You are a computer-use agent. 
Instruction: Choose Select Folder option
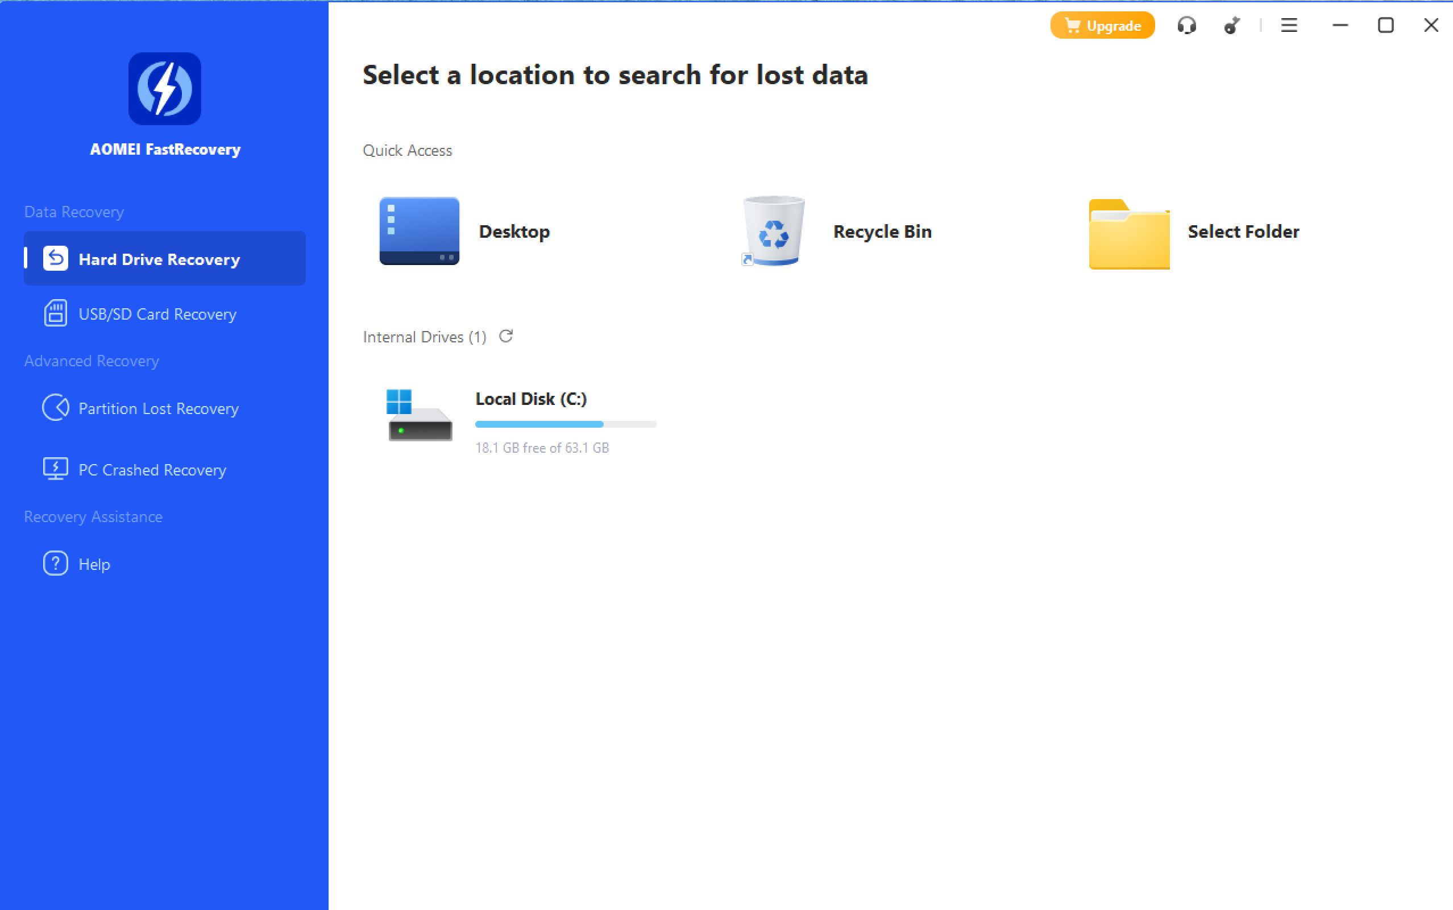tap(1243, 231)
